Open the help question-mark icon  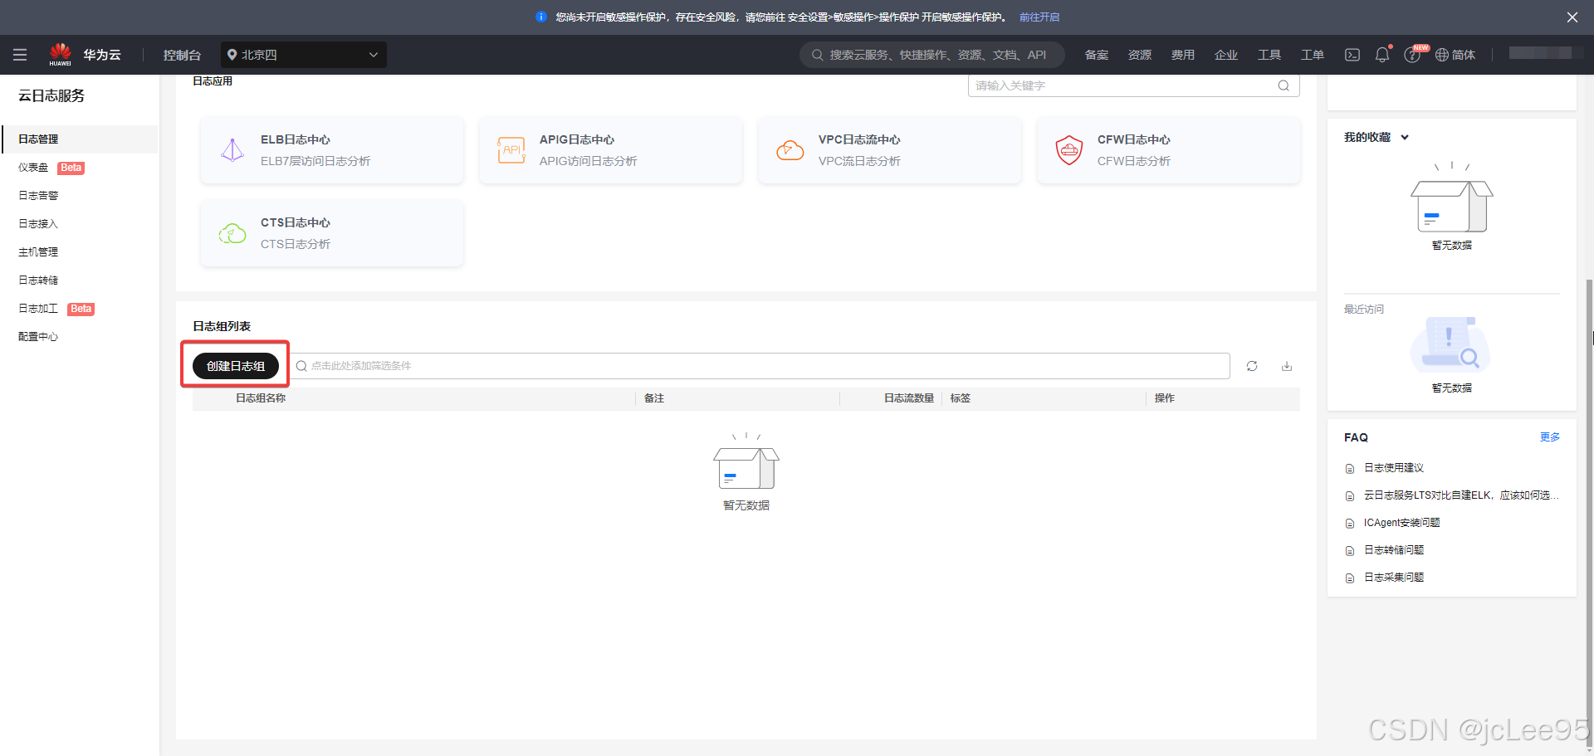click(1411, 55)
